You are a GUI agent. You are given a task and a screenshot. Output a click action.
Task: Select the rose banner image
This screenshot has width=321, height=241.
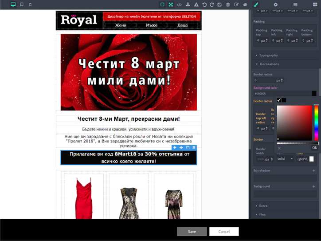click(x=129, y=72)
